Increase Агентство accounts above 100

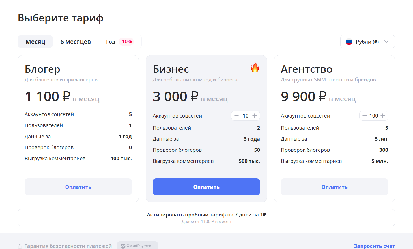coord(383,116)
